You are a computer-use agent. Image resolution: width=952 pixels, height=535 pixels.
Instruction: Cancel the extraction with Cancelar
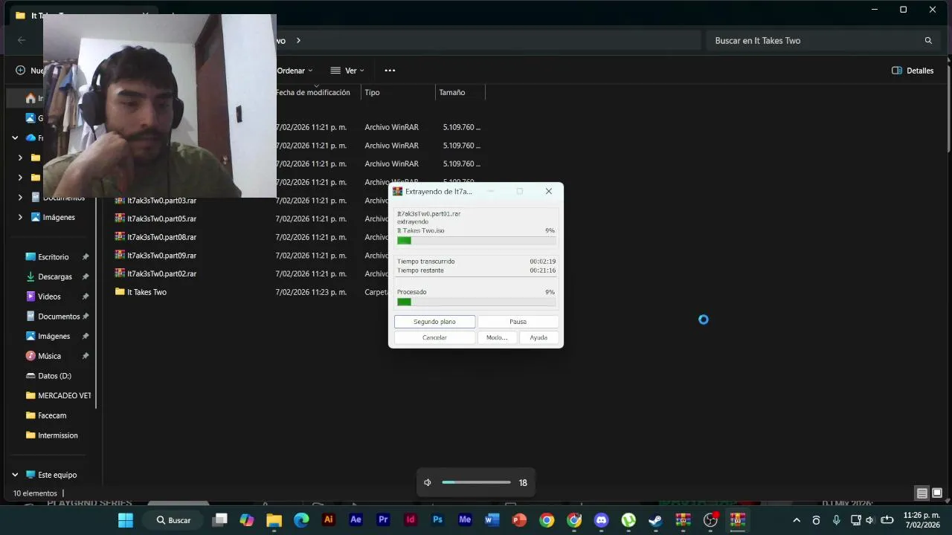tap(434, 337)
